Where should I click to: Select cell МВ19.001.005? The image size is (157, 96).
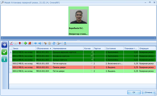(44, 64)
